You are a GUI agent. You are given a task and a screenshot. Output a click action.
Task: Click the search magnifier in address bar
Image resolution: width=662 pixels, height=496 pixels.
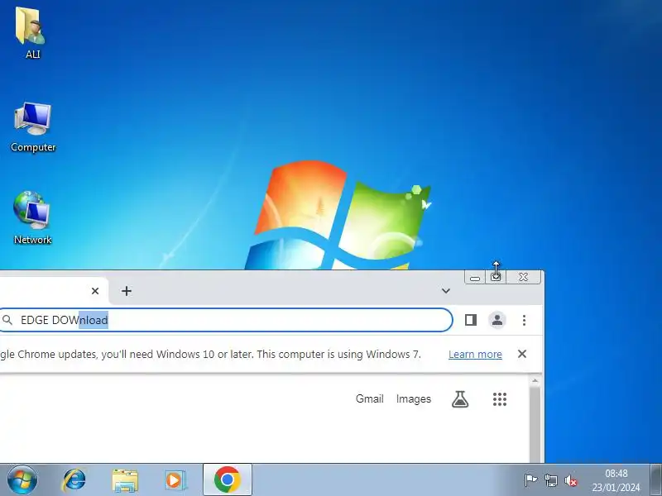[7, 320]
